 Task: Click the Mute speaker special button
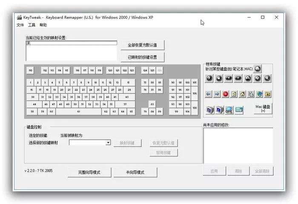click(x=267, y=78)
